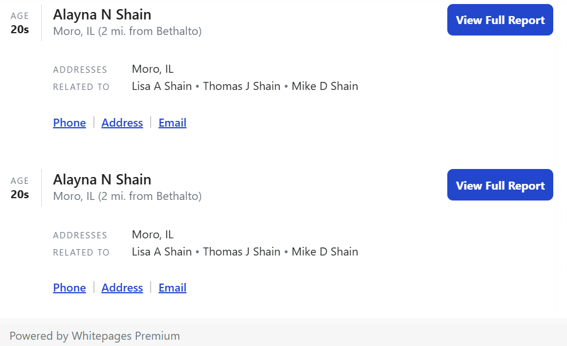Click the first result's "2 mi. from Bethalto" subtitle

pyautogui.click(x=150, y=32)
